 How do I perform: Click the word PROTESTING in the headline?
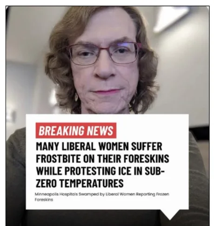[x=90, y=171]
